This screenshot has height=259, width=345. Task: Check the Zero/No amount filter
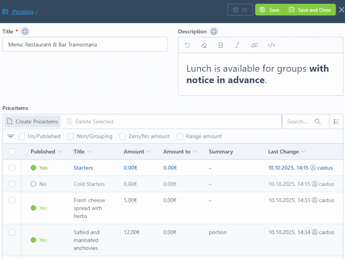(x=123, y=136)
